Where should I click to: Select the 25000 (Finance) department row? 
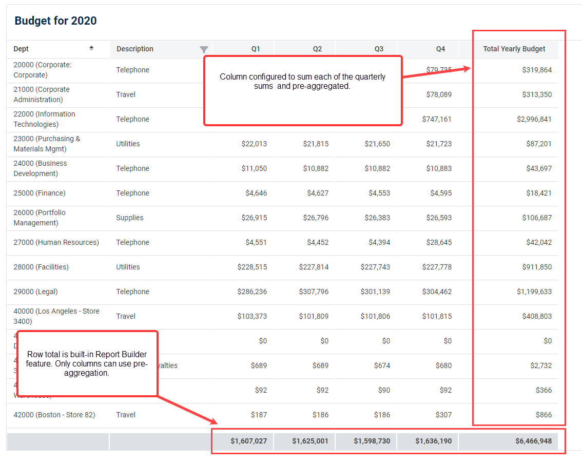40,193
